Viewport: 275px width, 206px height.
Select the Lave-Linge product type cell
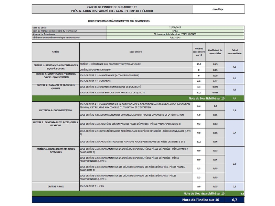(x=218, y=9)
